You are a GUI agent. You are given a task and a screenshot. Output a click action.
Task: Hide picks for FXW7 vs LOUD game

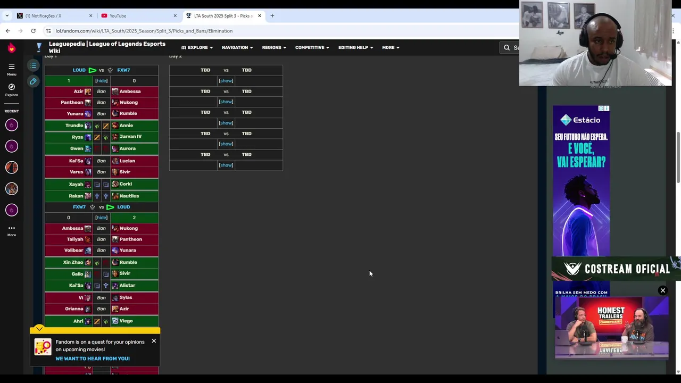pyautogui.click(x=101, y=218)
